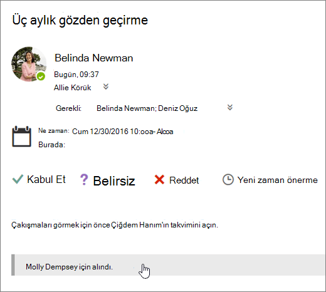Click the Çakışmaları görmek için message
The width and height of the screenshot is (326, 292).
pos(115,225)
